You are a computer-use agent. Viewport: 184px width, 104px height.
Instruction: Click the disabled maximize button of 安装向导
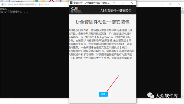click(123, 3)
